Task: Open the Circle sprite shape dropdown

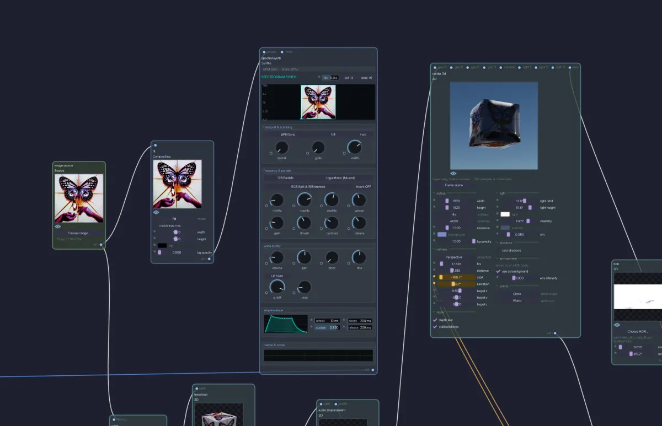Action: coord(517,294)
